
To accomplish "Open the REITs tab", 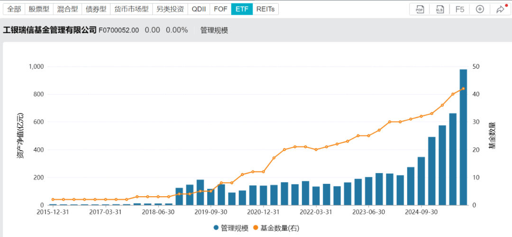I will pyautogui.click(x=265, y=9).
